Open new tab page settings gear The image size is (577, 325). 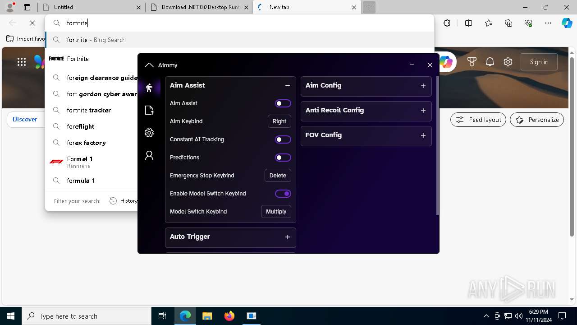pyautogui.click(x=508, y=62)
